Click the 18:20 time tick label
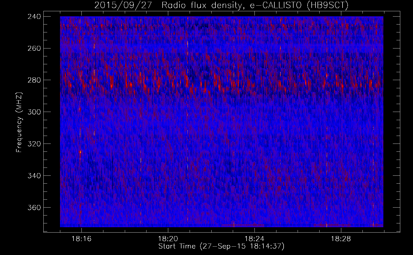413x255 pixels. (x=168, y=239)
